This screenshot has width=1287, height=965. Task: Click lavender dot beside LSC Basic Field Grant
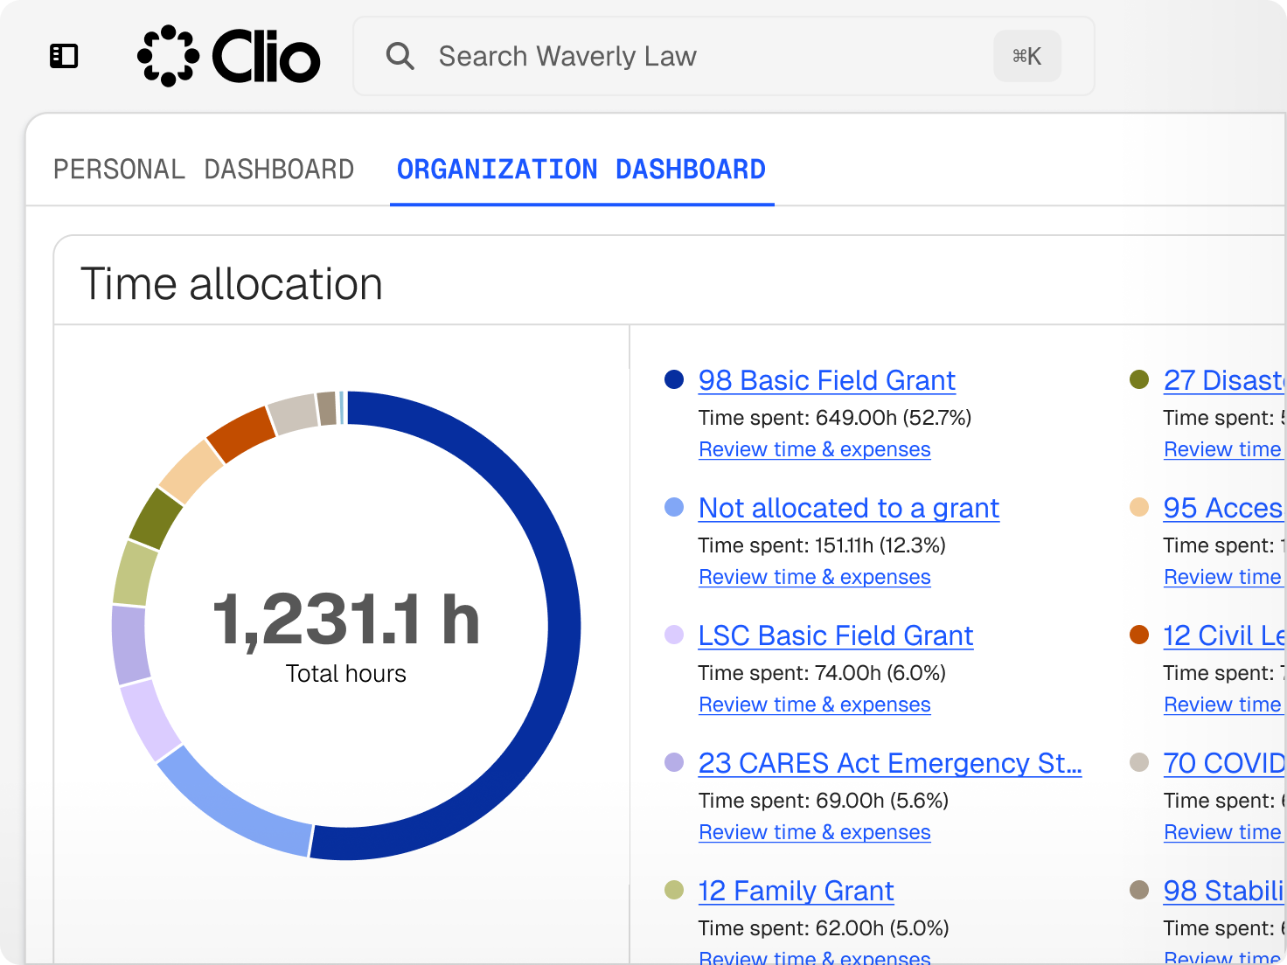(x=674, y=635)
